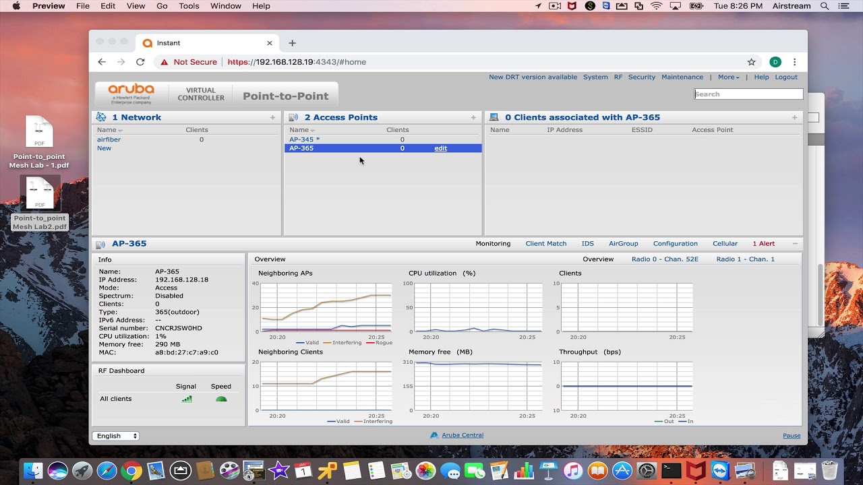Viewport: 863px width, 485px height.
Task: Open System Preferences from the Dock
Action: point(647,470)
